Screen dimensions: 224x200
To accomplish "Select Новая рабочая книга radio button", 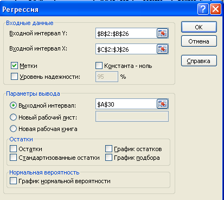I will (13, 129).
